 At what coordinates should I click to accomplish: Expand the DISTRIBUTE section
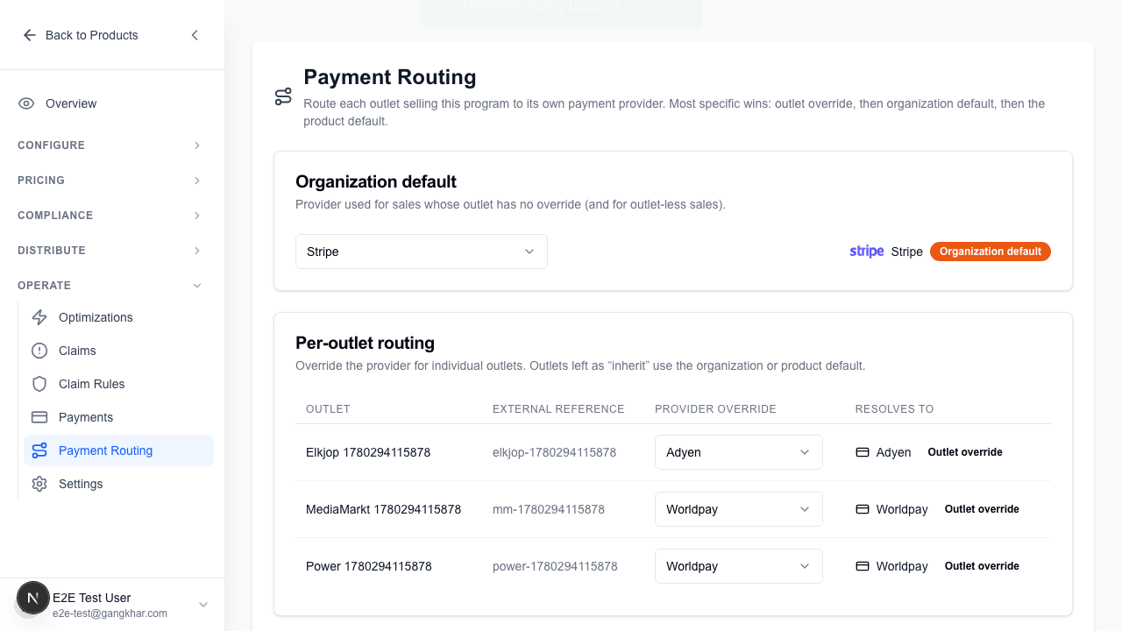tap(110, 251)
